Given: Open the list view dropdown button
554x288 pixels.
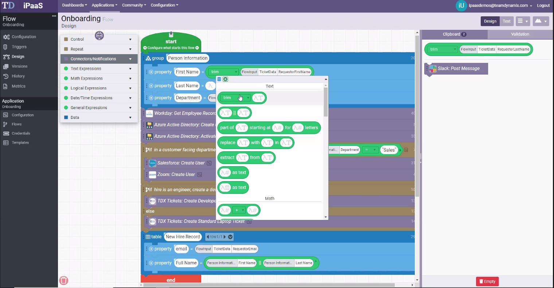Looking at the screenshot, I should coord(523,21).
